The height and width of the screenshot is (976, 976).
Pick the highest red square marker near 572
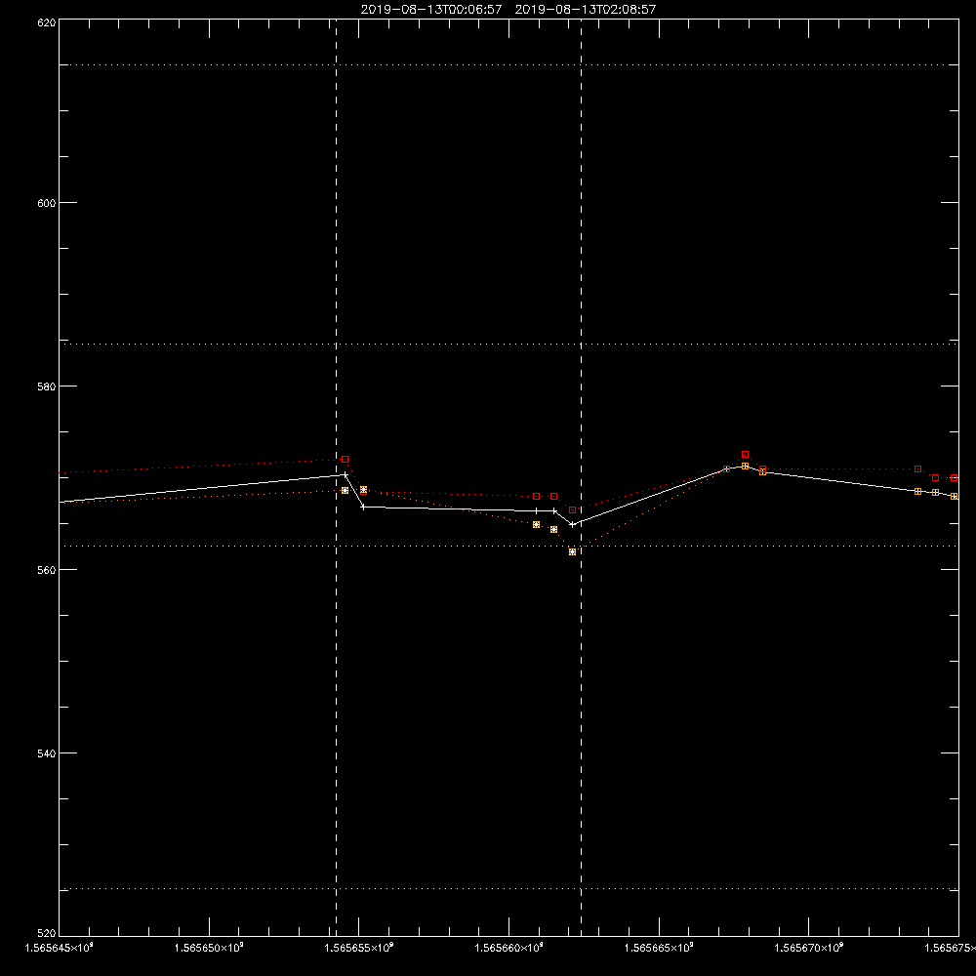pyautogui.click(x=745, y=455)
